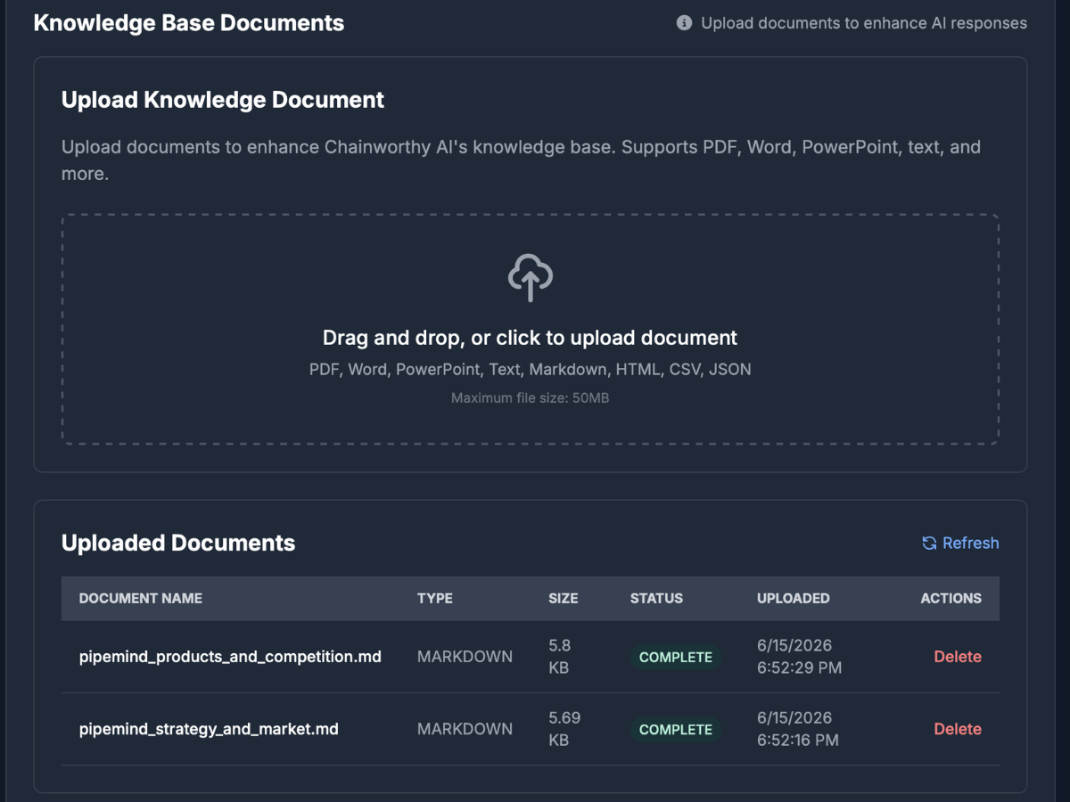1070x802 pixels.
Task: Click upload date 6/15/2026 6:52:29 PM
Action: [799, 657]
